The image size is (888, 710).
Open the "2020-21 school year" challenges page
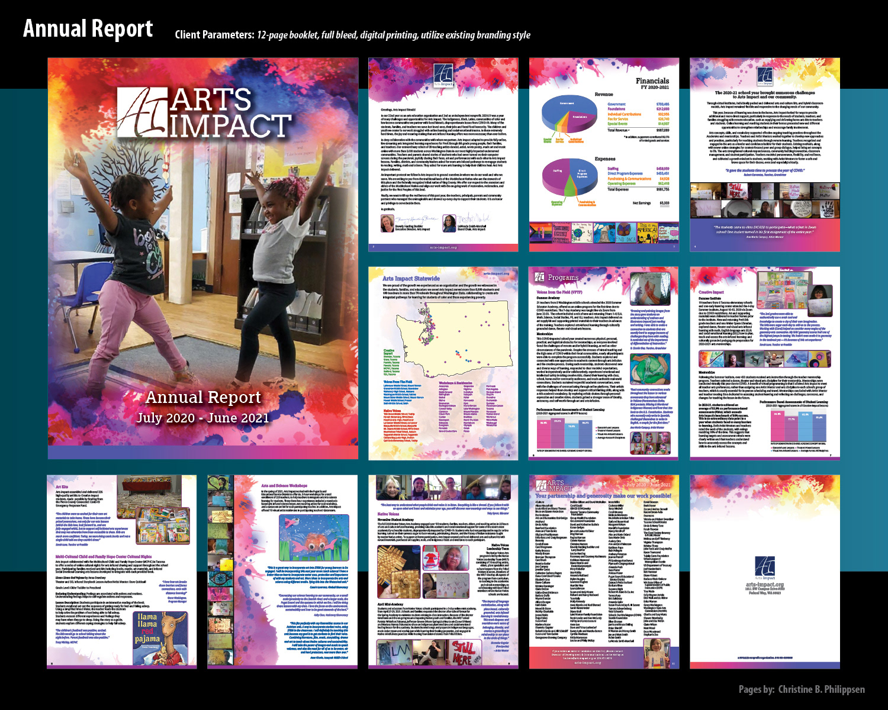[x=765, y=154]
